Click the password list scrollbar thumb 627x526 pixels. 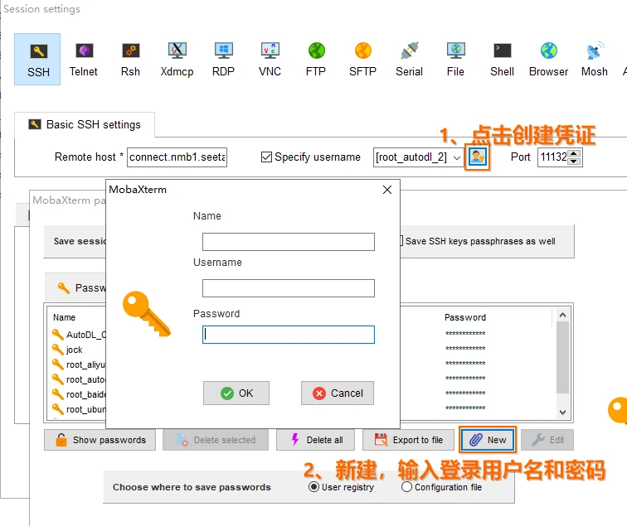click(562, 357)
